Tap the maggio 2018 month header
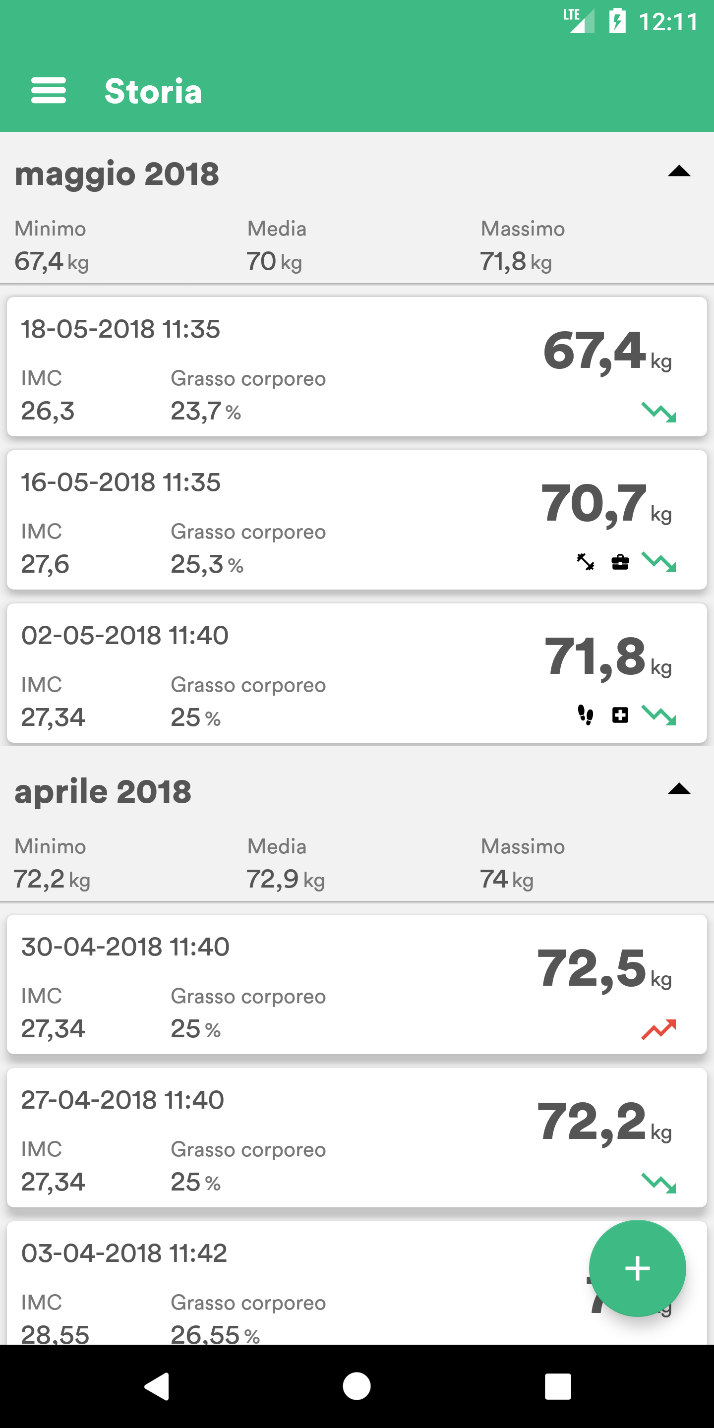714x1428 pixels. click(x=117, y=174)
